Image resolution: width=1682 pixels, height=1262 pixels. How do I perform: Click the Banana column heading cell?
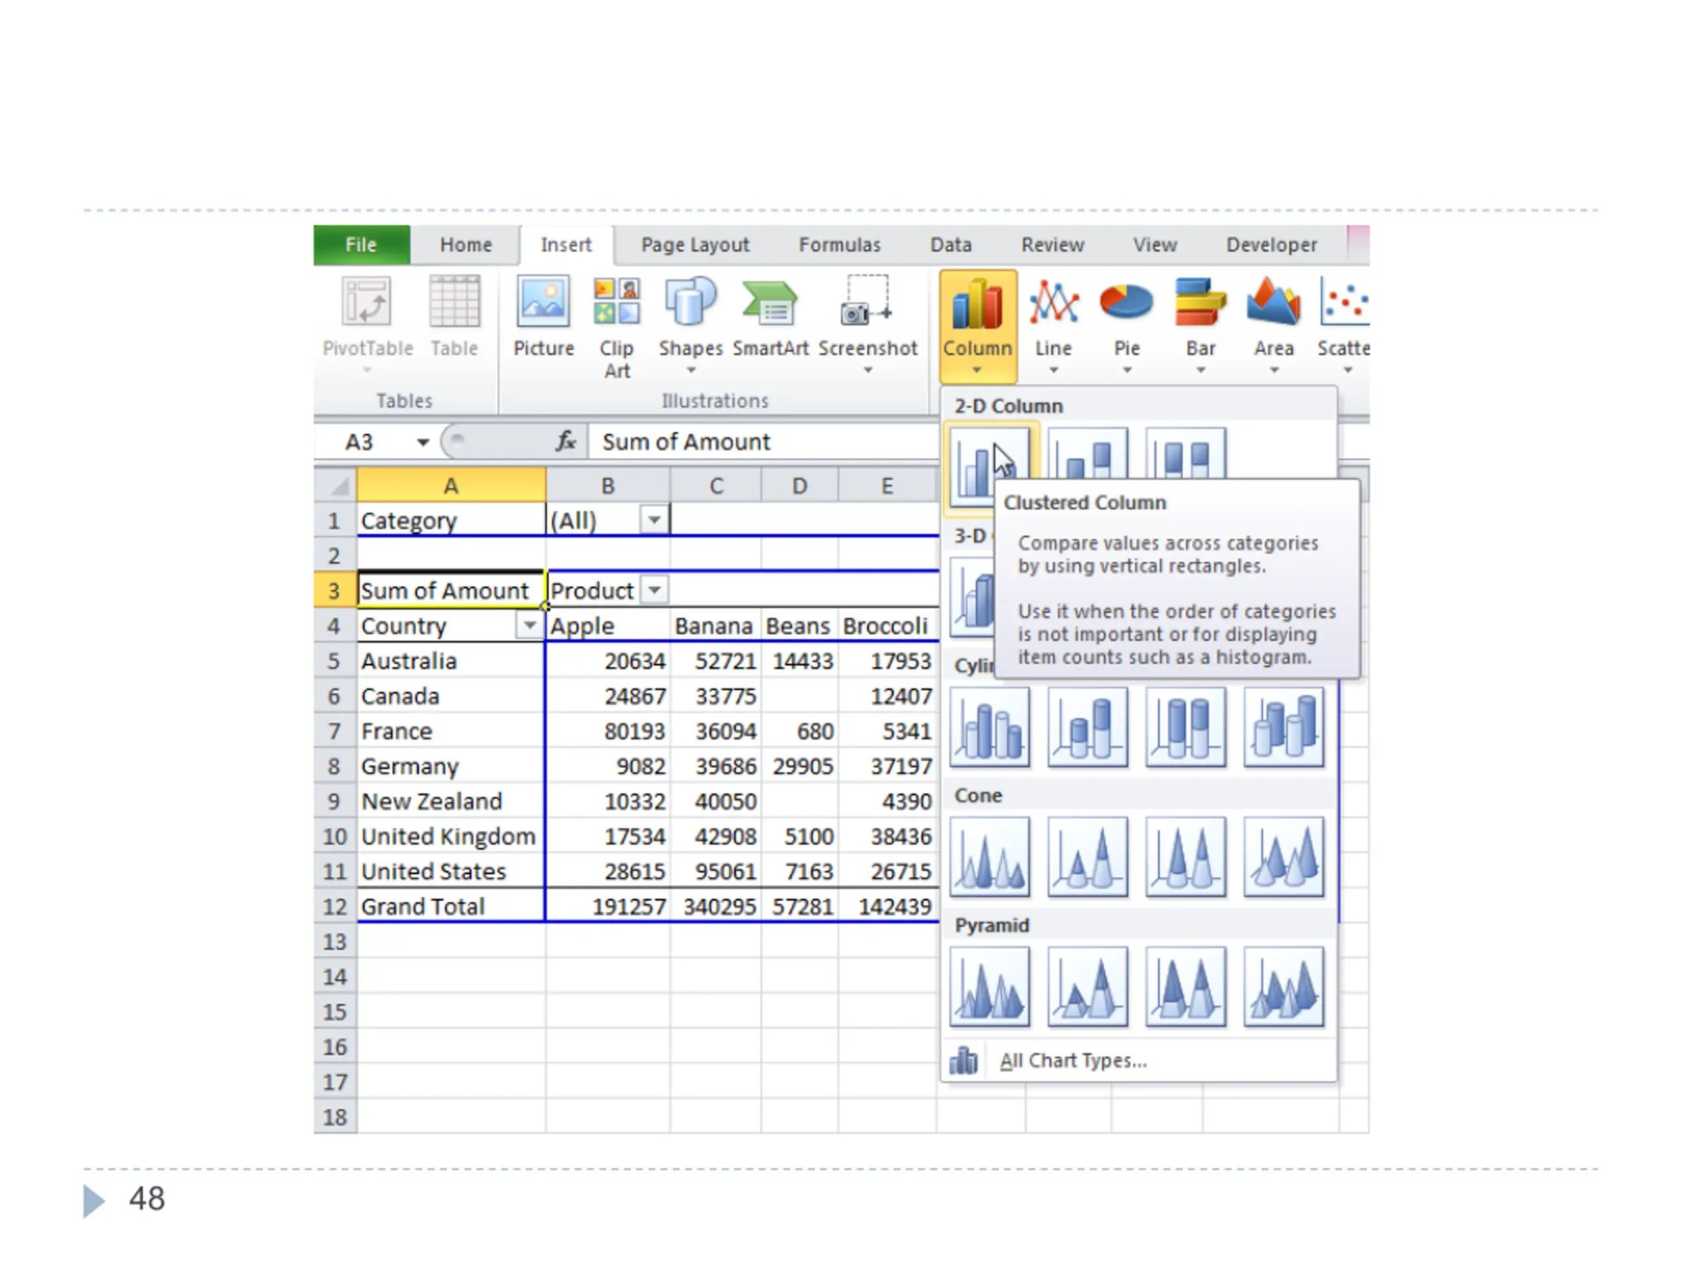pos(716,625)
